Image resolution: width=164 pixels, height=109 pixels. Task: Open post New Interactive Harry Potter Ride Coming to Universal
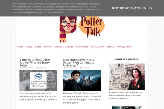point(79,62)
